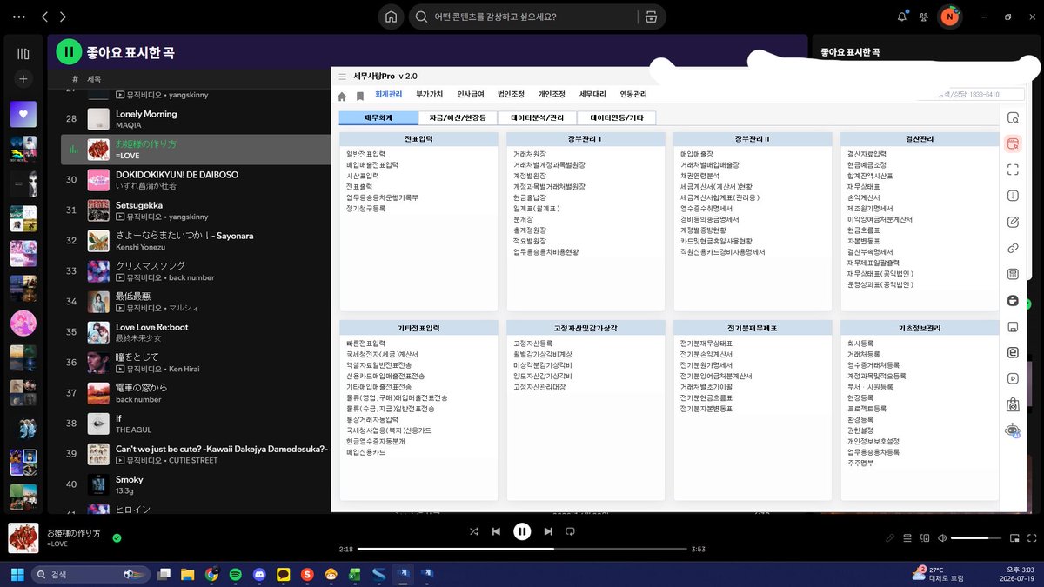Image resolution: width=1044 pixels, height=587 pixels.
Task: Open 매입매출장
Action: pyautogui.click(x=697, y=154)
